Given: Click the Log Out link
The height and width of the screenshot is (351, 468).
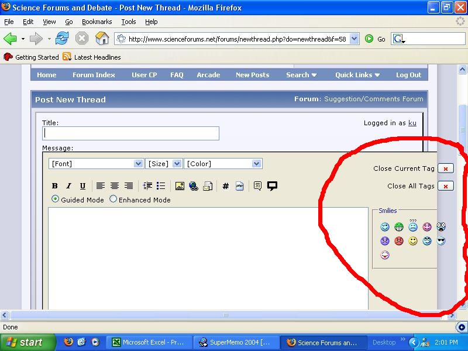Looking at the screenshot, I should [x=408, y=75].
